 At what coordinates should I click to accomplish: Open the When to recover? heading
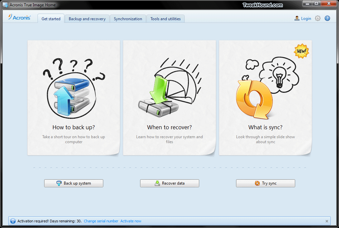[169, 127]
